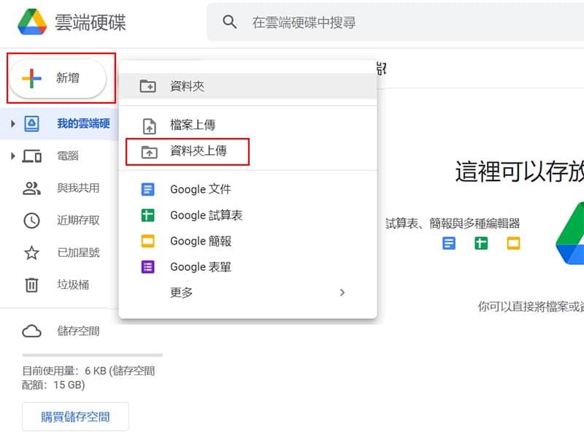Click the cloud storage icon in sidebar
584x438 pixels.
31,331
